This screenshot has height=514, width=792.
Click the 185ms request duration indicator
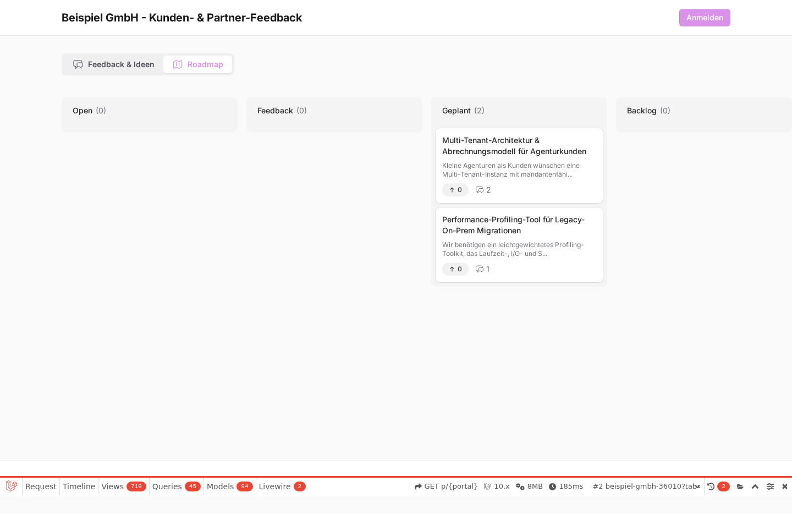coord(566,486)
